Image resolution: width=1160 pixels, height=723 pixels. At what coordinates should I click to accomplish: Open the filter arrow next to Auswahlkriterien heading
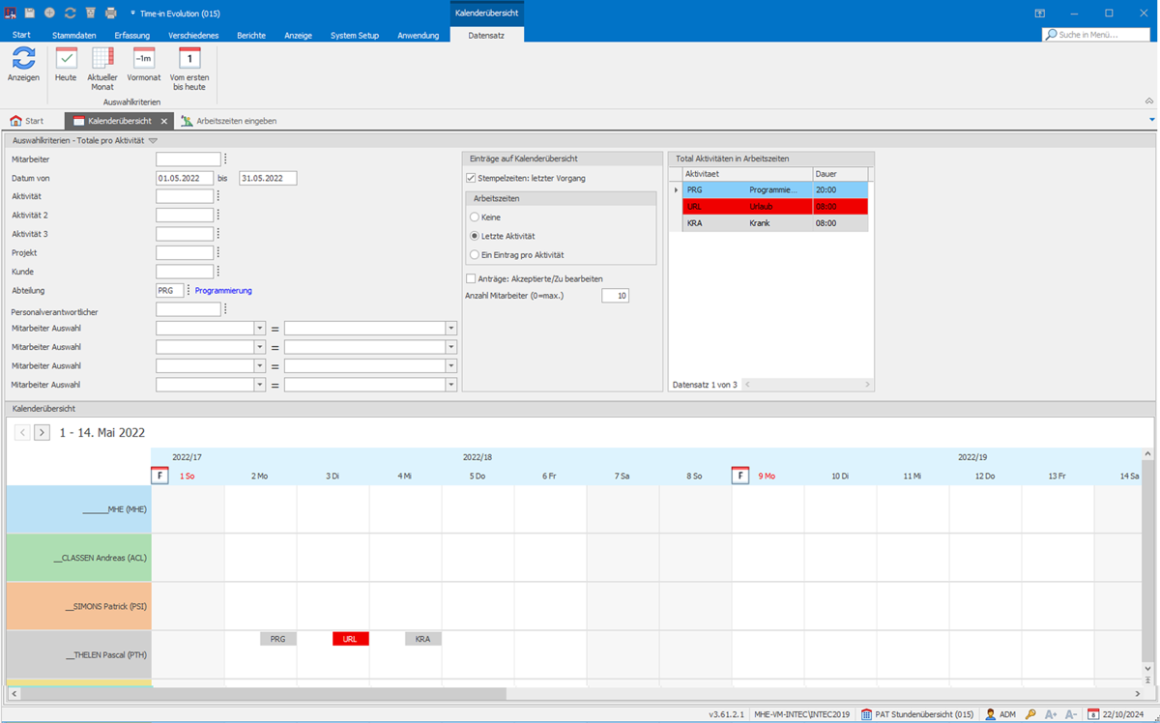pyautogui.click(x=153, y=139)
